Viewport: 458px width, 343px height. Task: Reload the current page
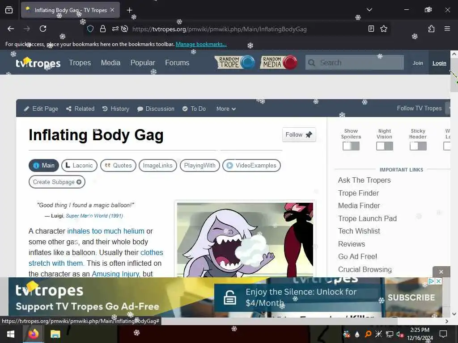pos(43,29)
